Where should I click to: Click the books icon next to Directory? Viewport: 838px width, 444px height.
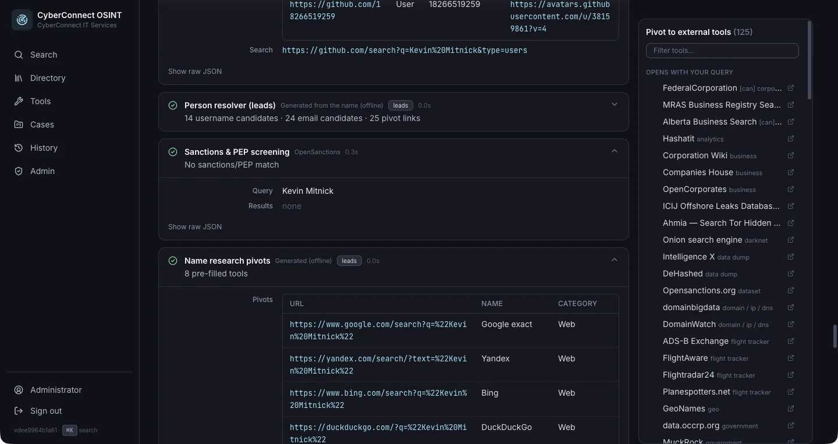[x=19, y=78]
